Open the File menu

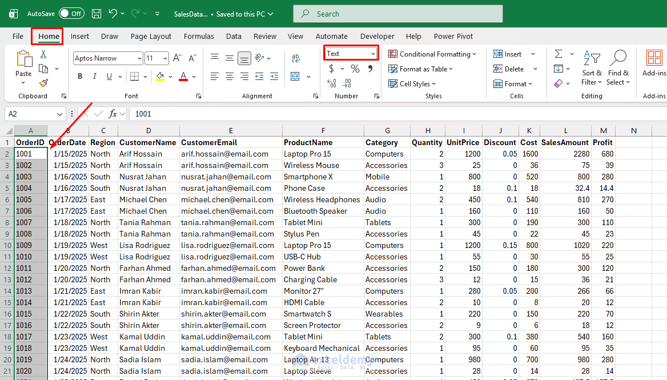click(18, 36)
